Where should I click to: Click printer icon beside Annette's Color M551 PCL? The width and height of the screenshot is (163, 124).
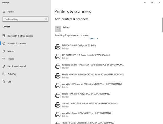(58, 114)
